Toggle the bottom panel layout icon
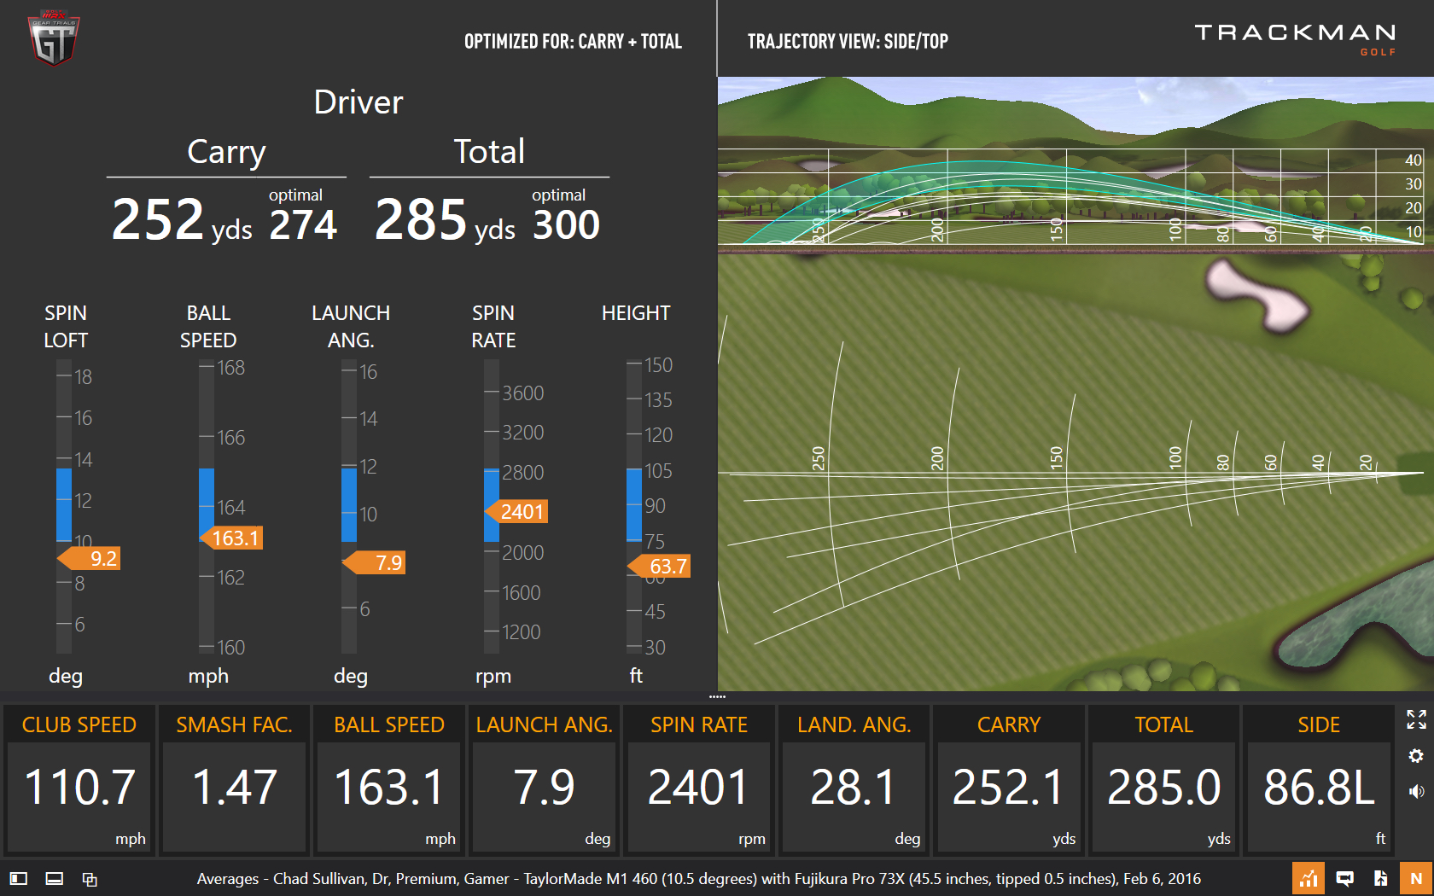 pyautogui.click(x=54, y=878)
